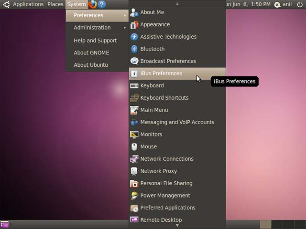Screen dimensions: 306x229
Task: Click the Monitors display icon
Action: coord(134,135)
